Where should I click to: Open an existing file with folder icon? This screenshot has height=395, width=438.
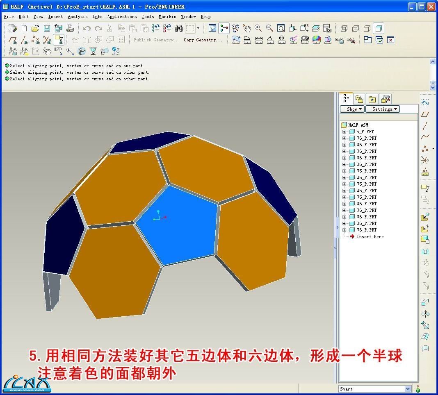coord(36,28)
